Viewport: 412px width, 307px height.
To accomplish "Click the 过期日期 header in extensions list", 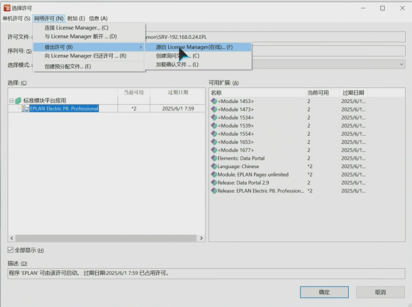I will click(353, 93).
